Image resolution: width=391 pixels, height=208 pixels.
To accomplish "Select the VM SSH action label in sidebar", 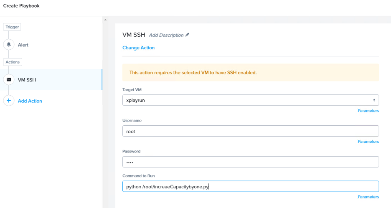I will point(27,80).
